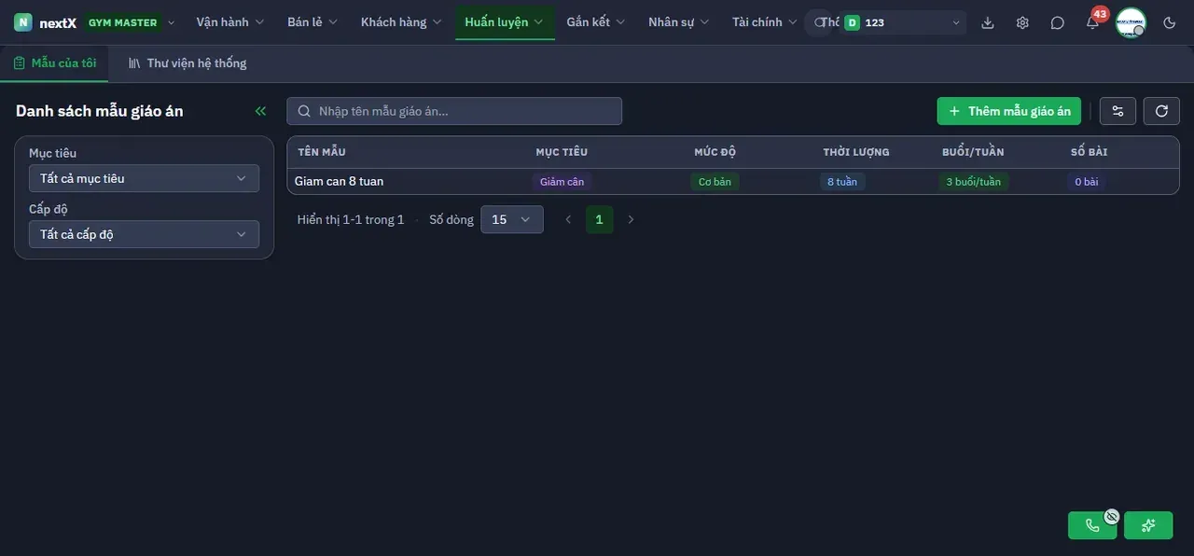Focus the template name search field
Screen dimensions: 1194x556
point(454,111)
